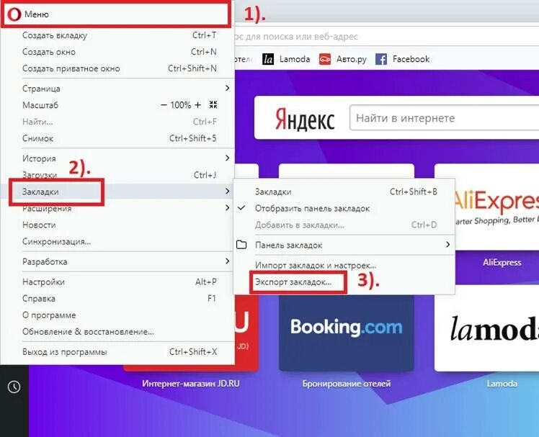Click the fullscreen icon next to zoom
Screen dimensions: 539x437
pyautogui.click(x=213, y=105)
